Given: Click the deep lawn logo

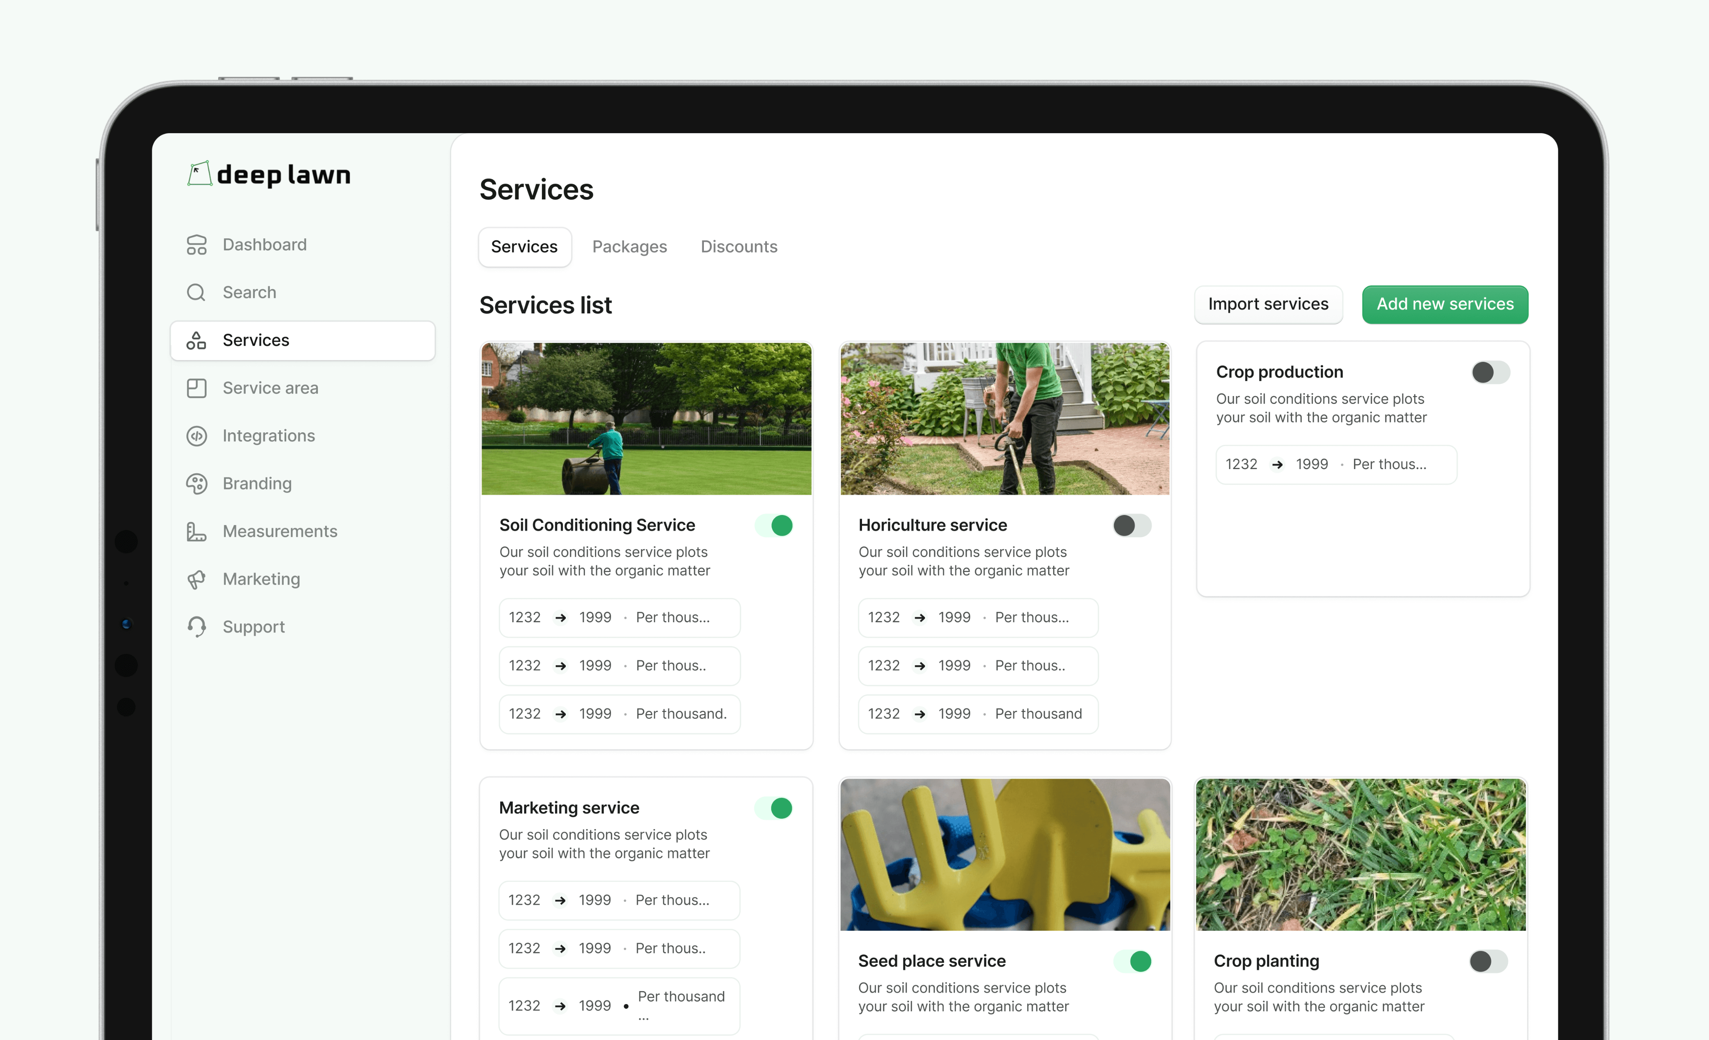Looking at the screenshot, I should click(x=269, y=174).
